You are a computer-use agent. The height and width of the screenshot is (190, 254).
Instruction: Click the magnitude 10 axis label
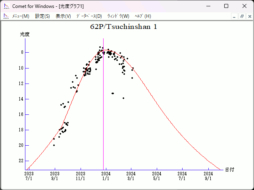(x=21, y=68)
